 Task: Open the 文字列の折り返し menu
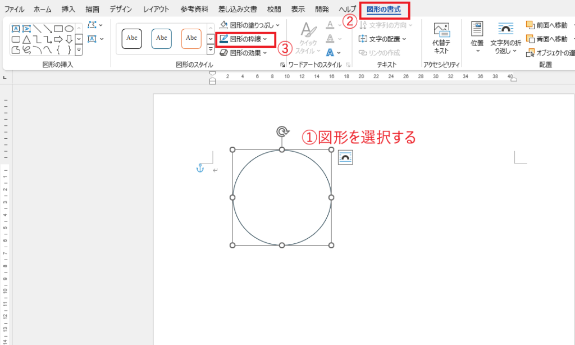coord(506,38)
